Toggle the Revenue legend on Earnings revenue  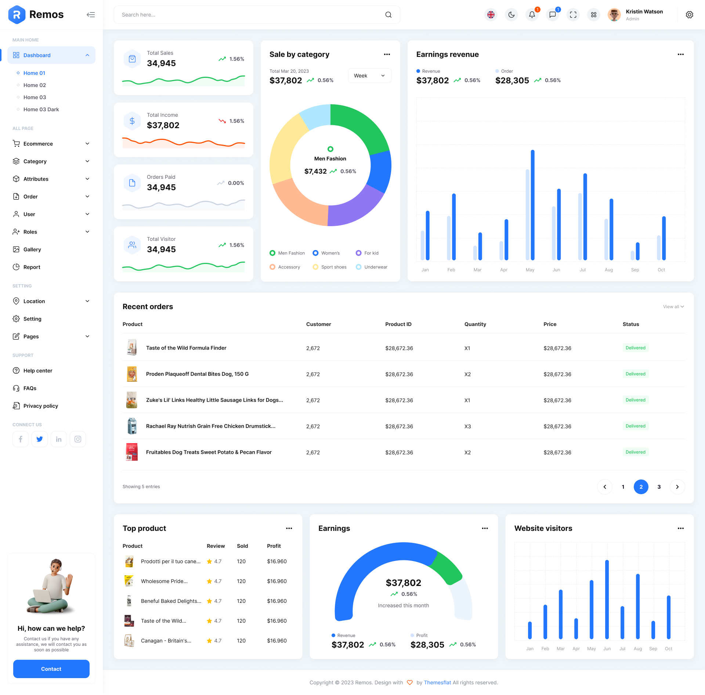pyautogui.click(x=428, y=71)
